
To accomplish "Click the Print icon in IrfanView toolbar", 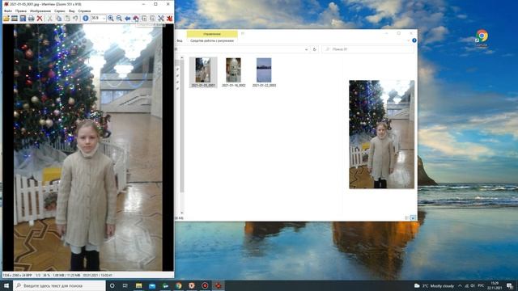I will click(31, 18).
